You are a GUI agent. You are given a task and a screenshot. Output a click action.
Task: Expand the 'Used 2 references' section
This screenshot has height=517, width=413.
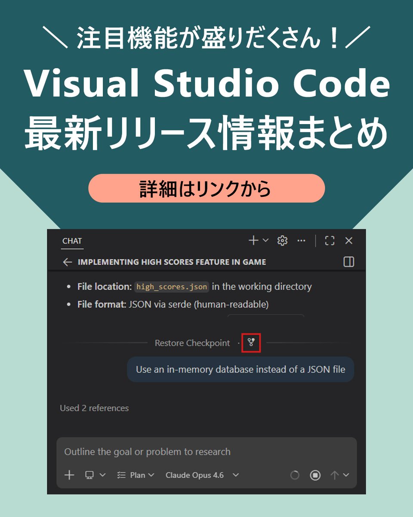(94, 408)
